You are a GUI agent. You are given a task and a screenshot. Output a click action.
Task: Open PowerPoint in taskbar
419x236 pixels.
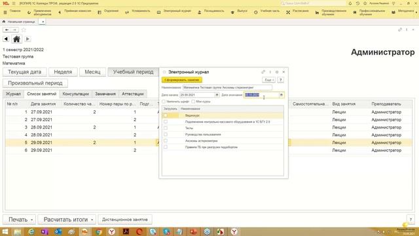point(194,231)
